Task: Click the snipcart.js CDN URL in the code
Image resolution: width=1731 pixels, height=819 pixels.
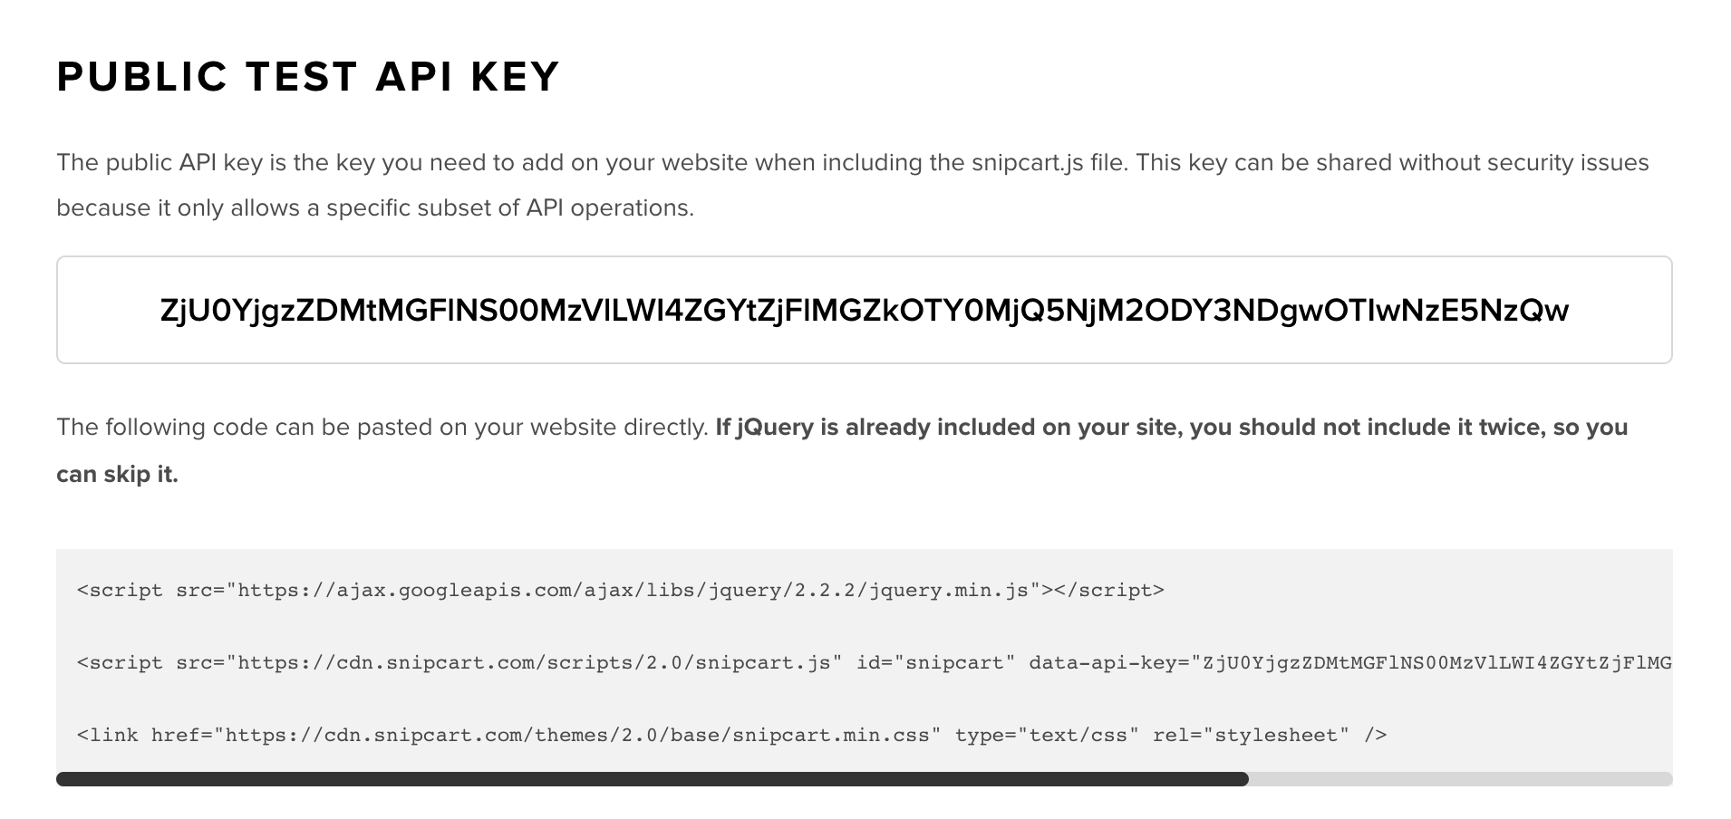Action: [x=534, y=663]
